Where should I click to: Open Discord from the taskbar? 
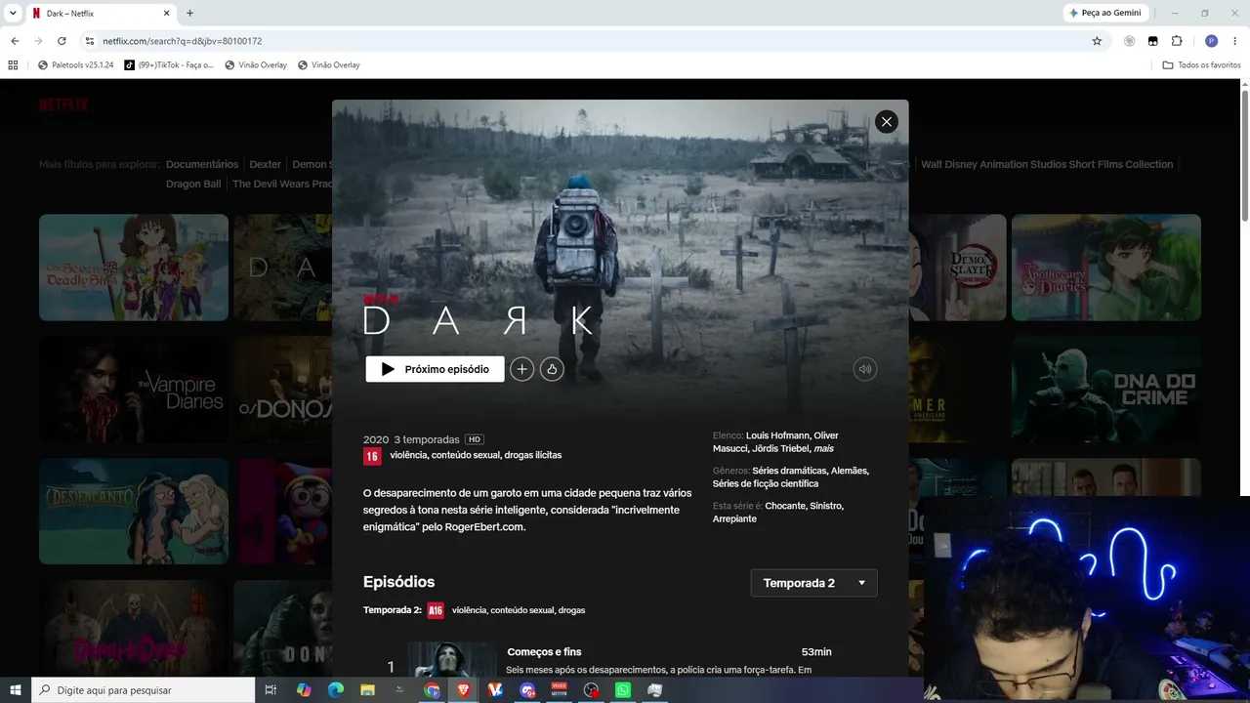point(528,690)
